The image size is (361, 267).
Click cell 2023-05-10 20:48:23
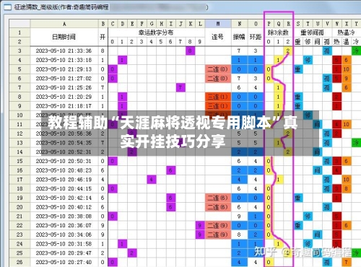64,170
